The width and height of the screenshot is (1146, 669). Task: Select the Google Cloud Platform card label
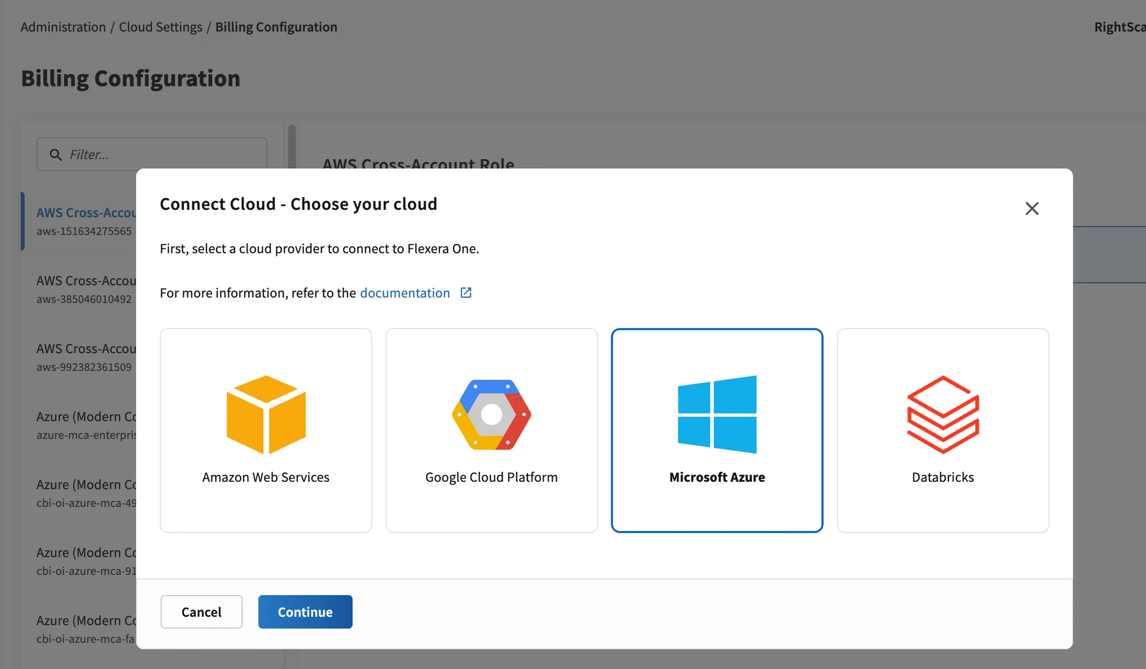pos(491,477)
